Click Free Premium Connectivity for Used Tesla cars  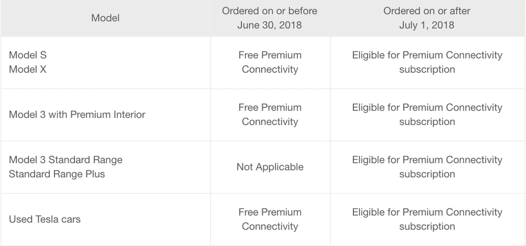[x=270, y=219]
